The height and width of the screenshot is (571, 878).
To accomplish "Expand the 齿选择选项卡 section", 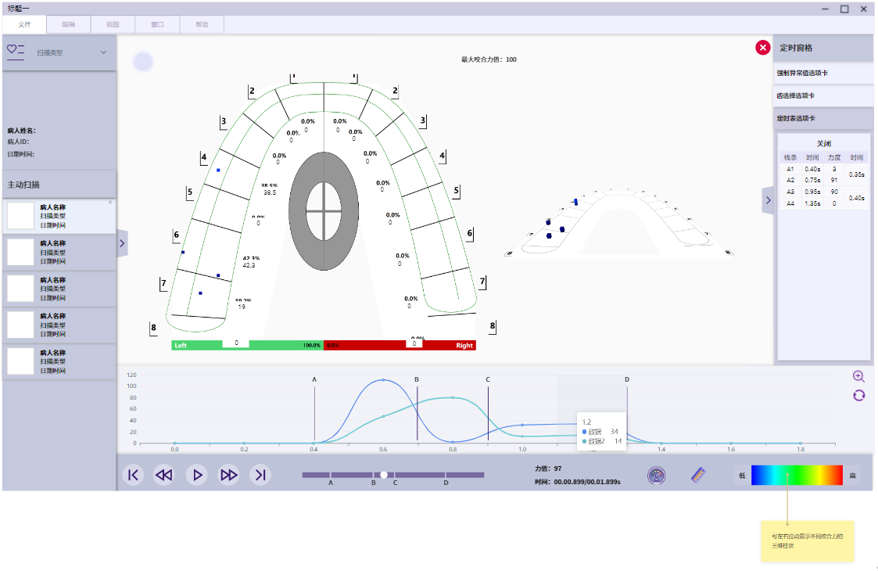I will click(x=822, y=95).
